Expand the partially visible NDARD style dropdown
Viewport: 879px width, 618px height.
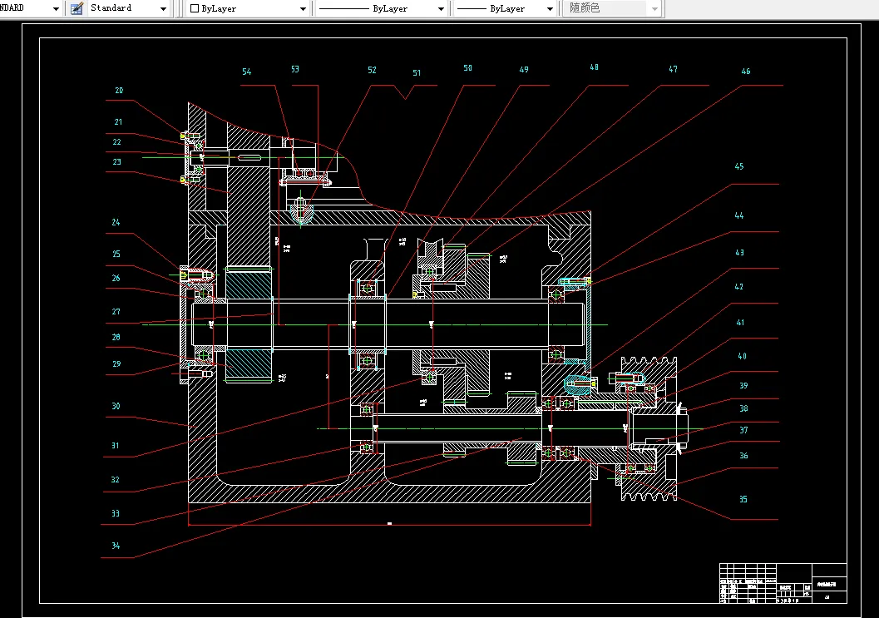(30, 8)
